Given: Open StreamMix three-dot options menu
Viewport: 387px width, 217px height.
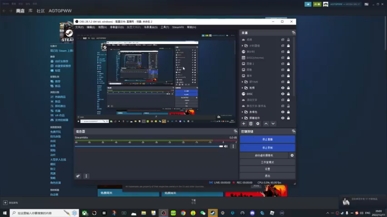Looking at the screenshot, I should [233, 147].
